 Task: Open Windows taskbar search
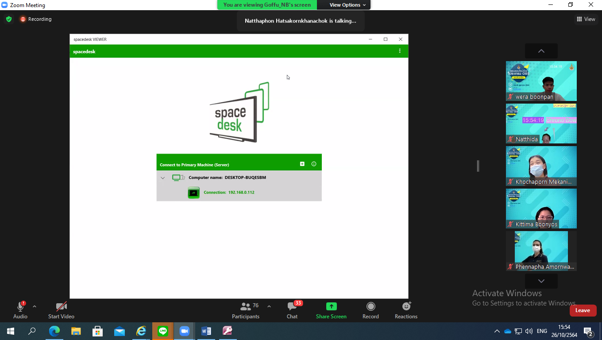pos(32,331)
